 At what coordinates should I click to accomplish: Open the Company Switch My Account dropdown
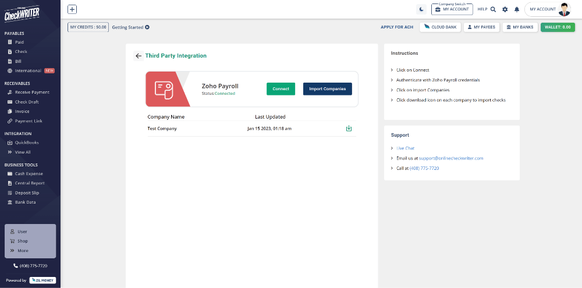tap(452, 9)
